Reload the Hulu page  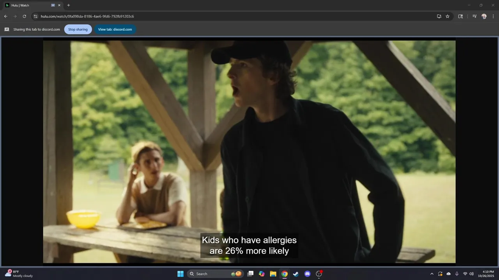click(24, 16)
